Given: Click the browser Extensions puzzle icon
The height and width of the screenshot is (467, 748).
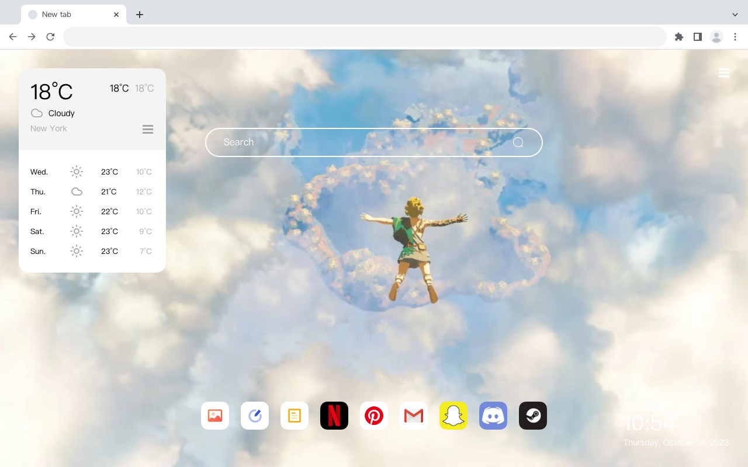Looking at the screenshot, I should pyautogui.click(x=679, y=37).
